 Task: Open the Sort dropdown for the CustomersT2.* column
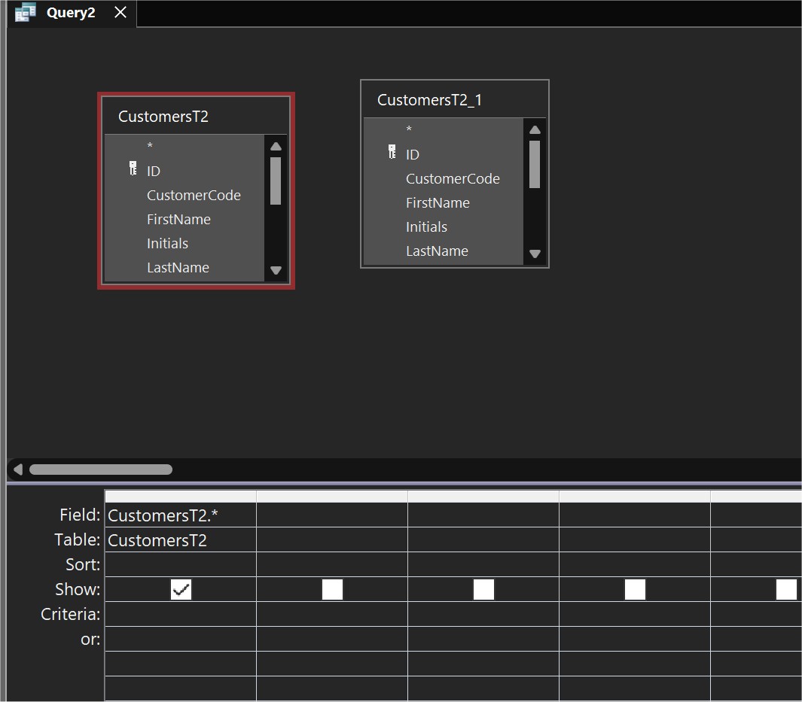point(180,564)
